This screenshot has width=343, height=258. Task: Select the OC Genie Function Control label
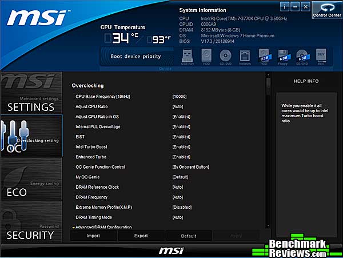101,167
